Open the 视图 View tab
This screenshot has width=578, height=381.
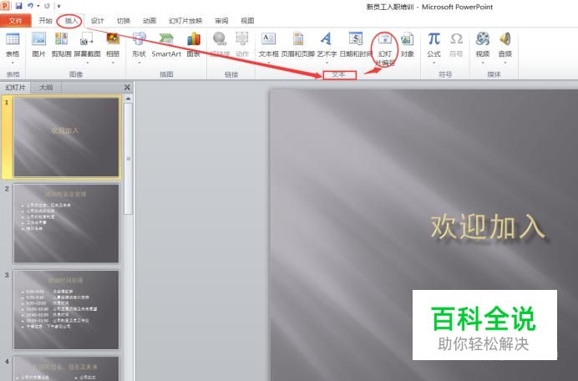click(247, 21)
